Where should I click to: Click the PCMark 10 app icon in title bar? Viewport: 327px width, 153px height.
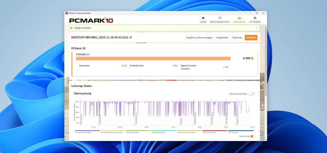tap(67, 13)
